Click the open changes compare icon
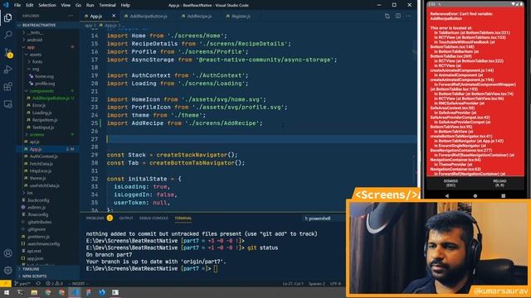Viewport: 531px width, 298px height. tap(387, 16)
